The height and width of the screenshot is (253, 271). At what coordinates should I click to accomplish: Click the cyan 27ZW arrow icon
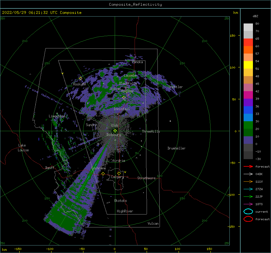point(248,189)
